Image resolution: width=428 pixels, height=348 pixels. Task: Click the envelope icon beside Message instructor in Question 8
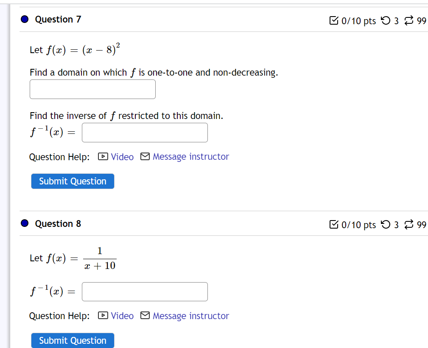(145, 316)
